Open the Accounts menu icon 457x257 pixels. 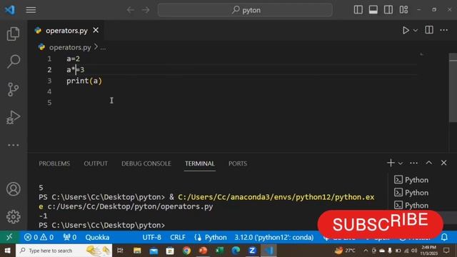pos(14,188)
